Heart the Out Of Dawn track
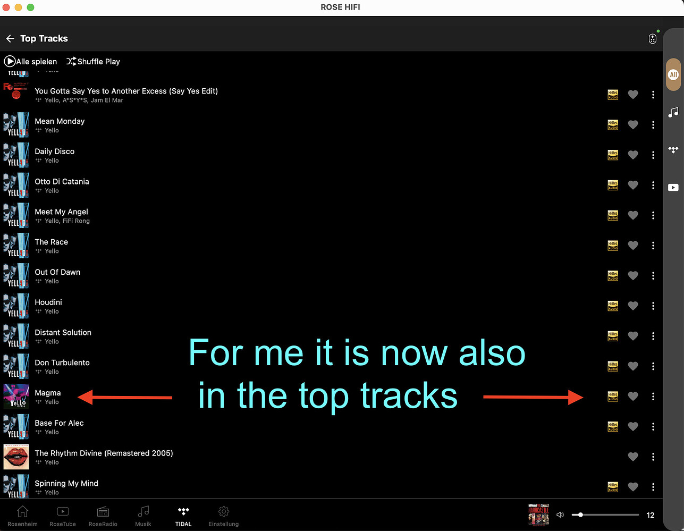The image size is (684, 531). point(633,276)
